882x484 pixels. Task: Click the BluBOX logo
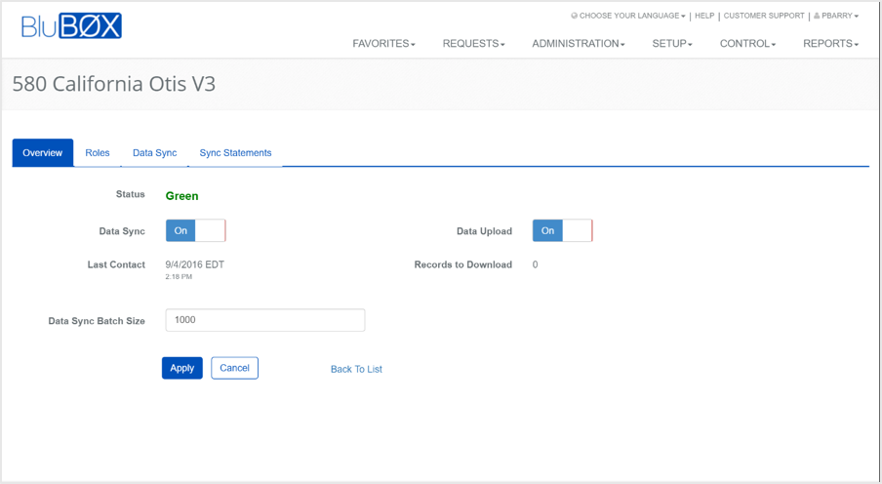point(71,26)
